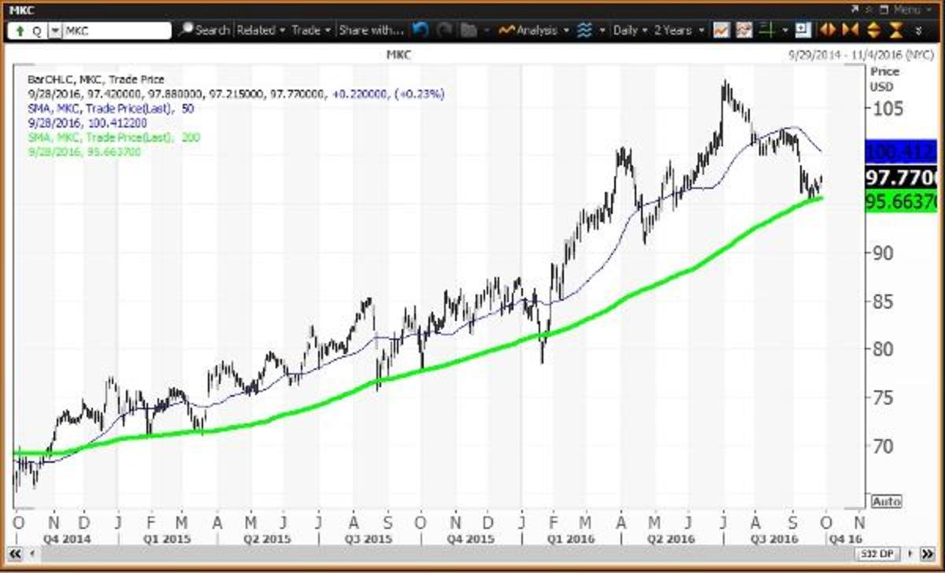Screen dimensions: 945x573
Task: Expand the arrow beside wavy lines icon
Action: (602, 31)
